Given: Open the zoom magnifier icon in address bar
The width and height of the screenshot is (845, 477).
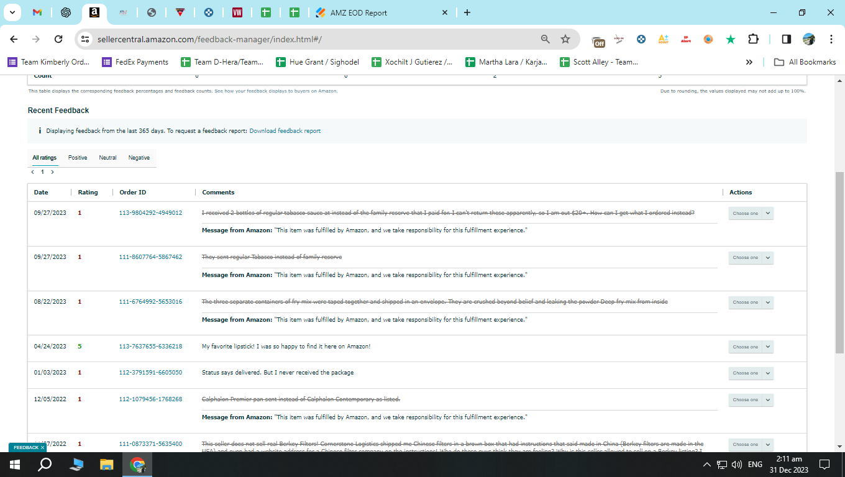Looking at the screenshot, I should click(546, 39).
